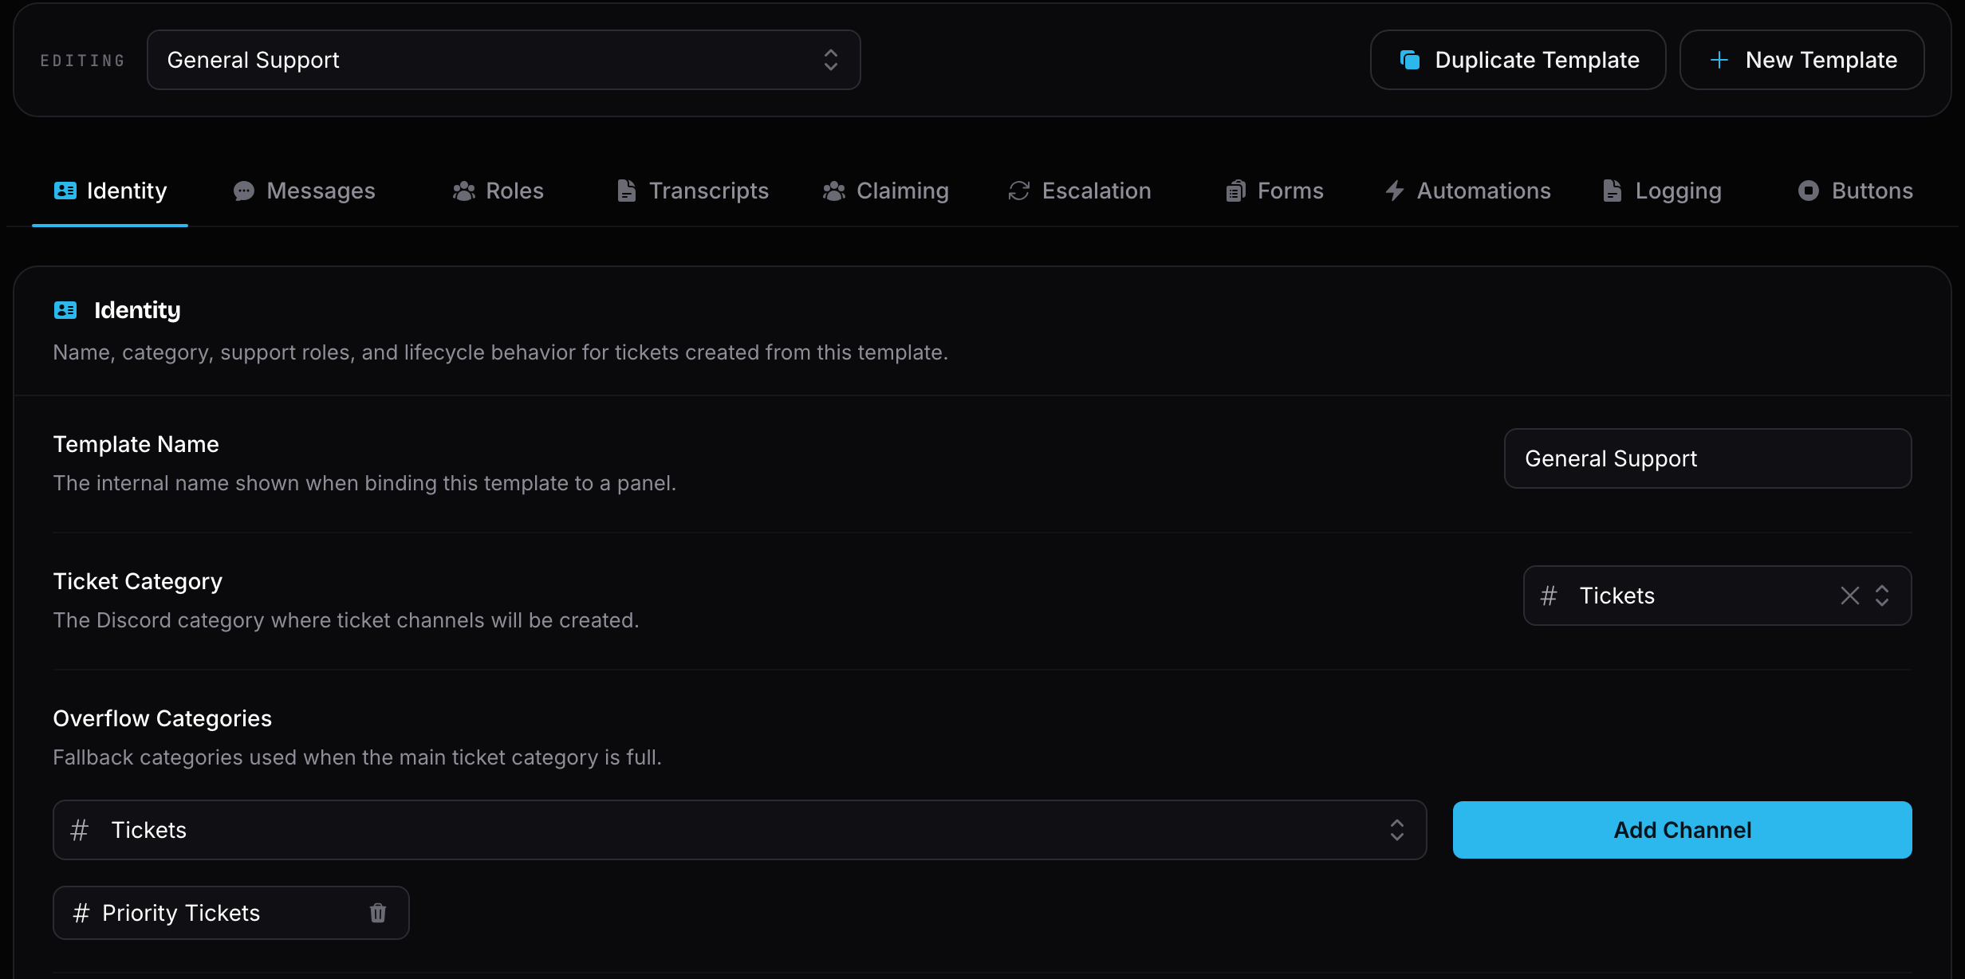Delete the Priority Tickets overflow category
Viewport: 1965px width, 979px height.
pyautogui.click(x=378, y=913)
